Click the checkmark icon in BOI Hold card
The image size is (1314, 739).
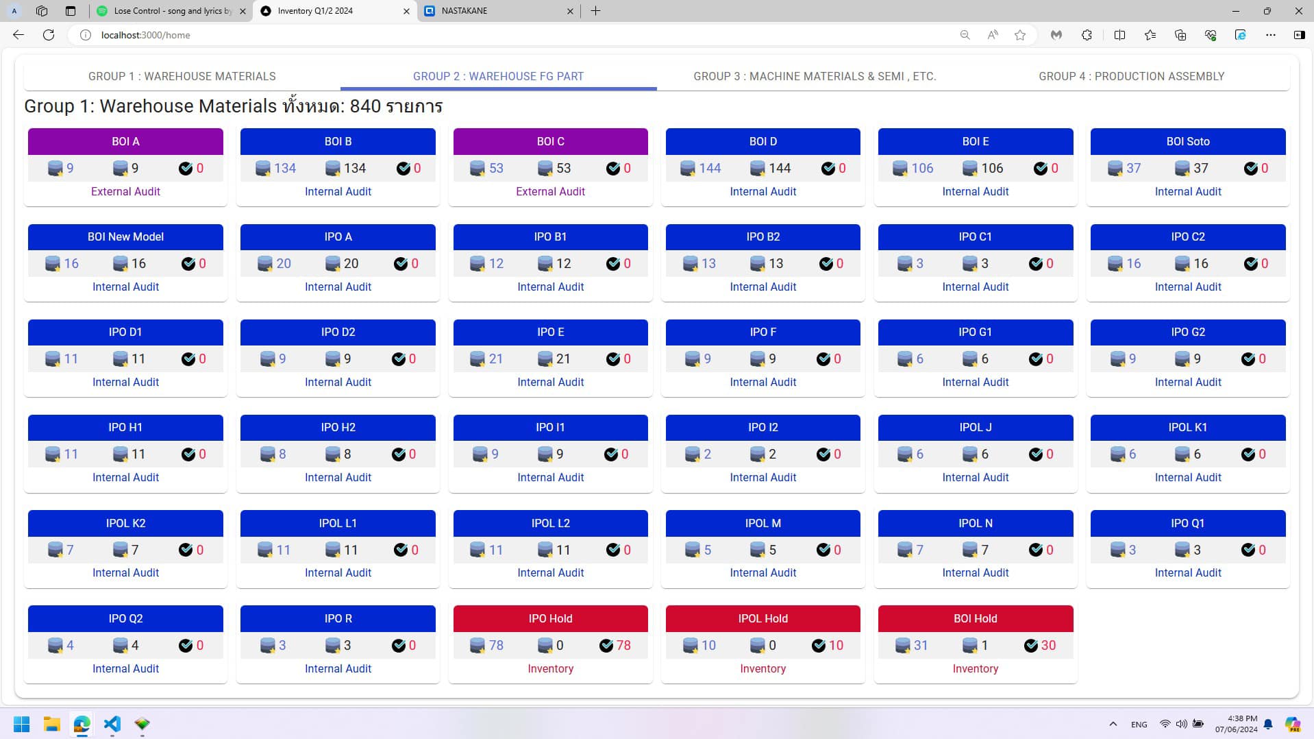coord(1031,646)
